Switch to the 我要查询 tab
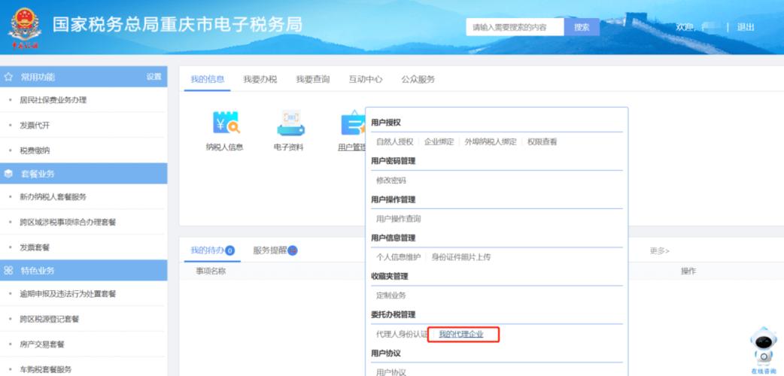This screenshot has height=376, width=784. (x=312, y=79)
